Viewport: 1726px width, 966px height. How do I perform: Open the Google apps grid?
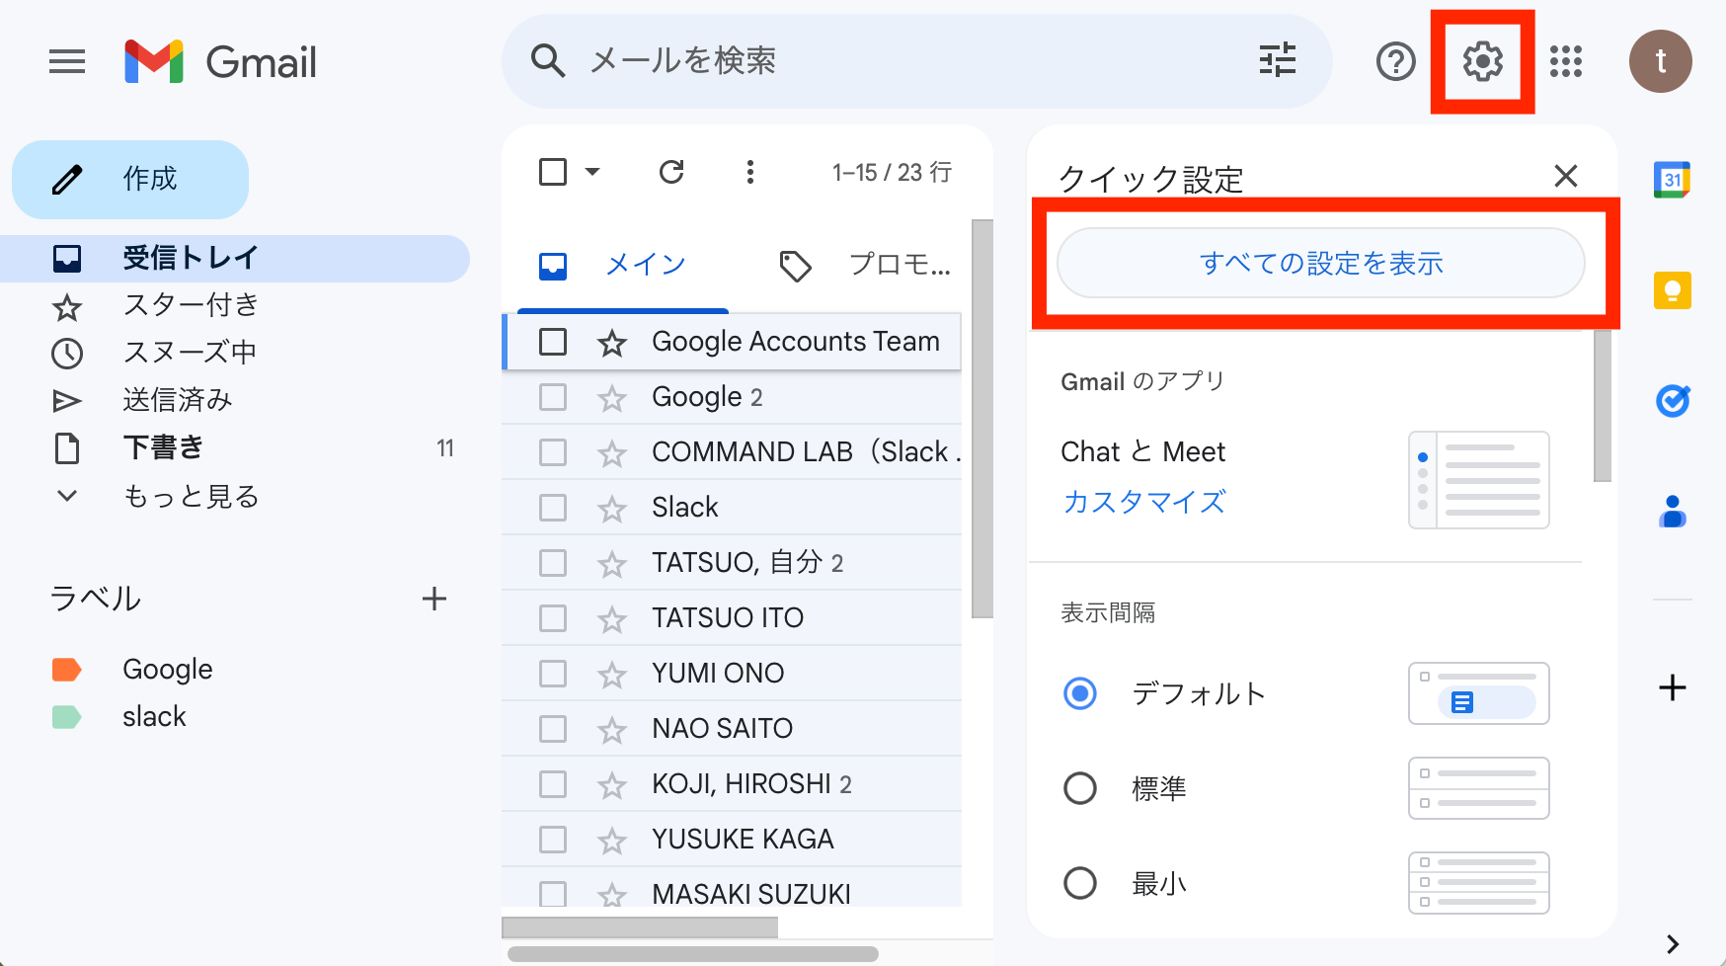(x=1566, y=61)
